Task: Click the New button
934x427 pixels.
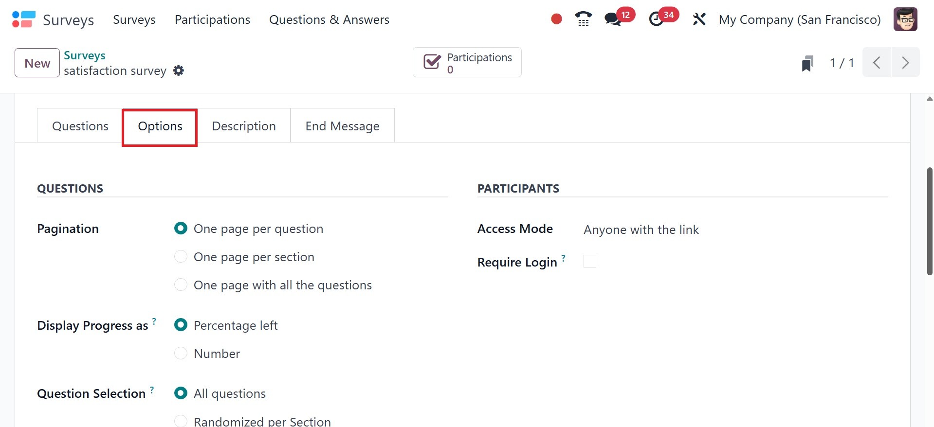Action: (x=37, y=63)
